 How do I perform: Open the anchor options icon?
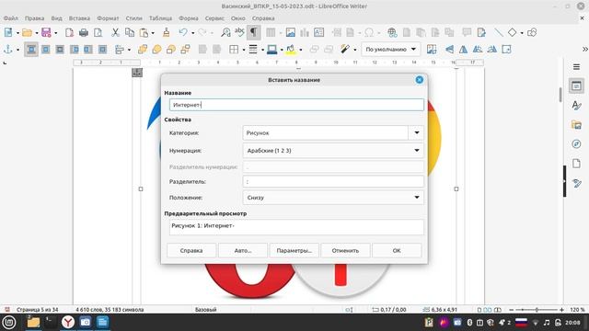(x=7, y=49)
